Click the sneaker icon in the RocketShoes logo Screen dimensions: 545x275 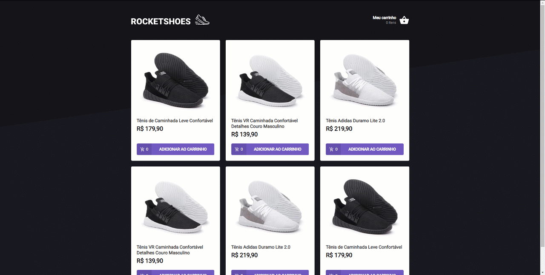(x=202, y=19)
